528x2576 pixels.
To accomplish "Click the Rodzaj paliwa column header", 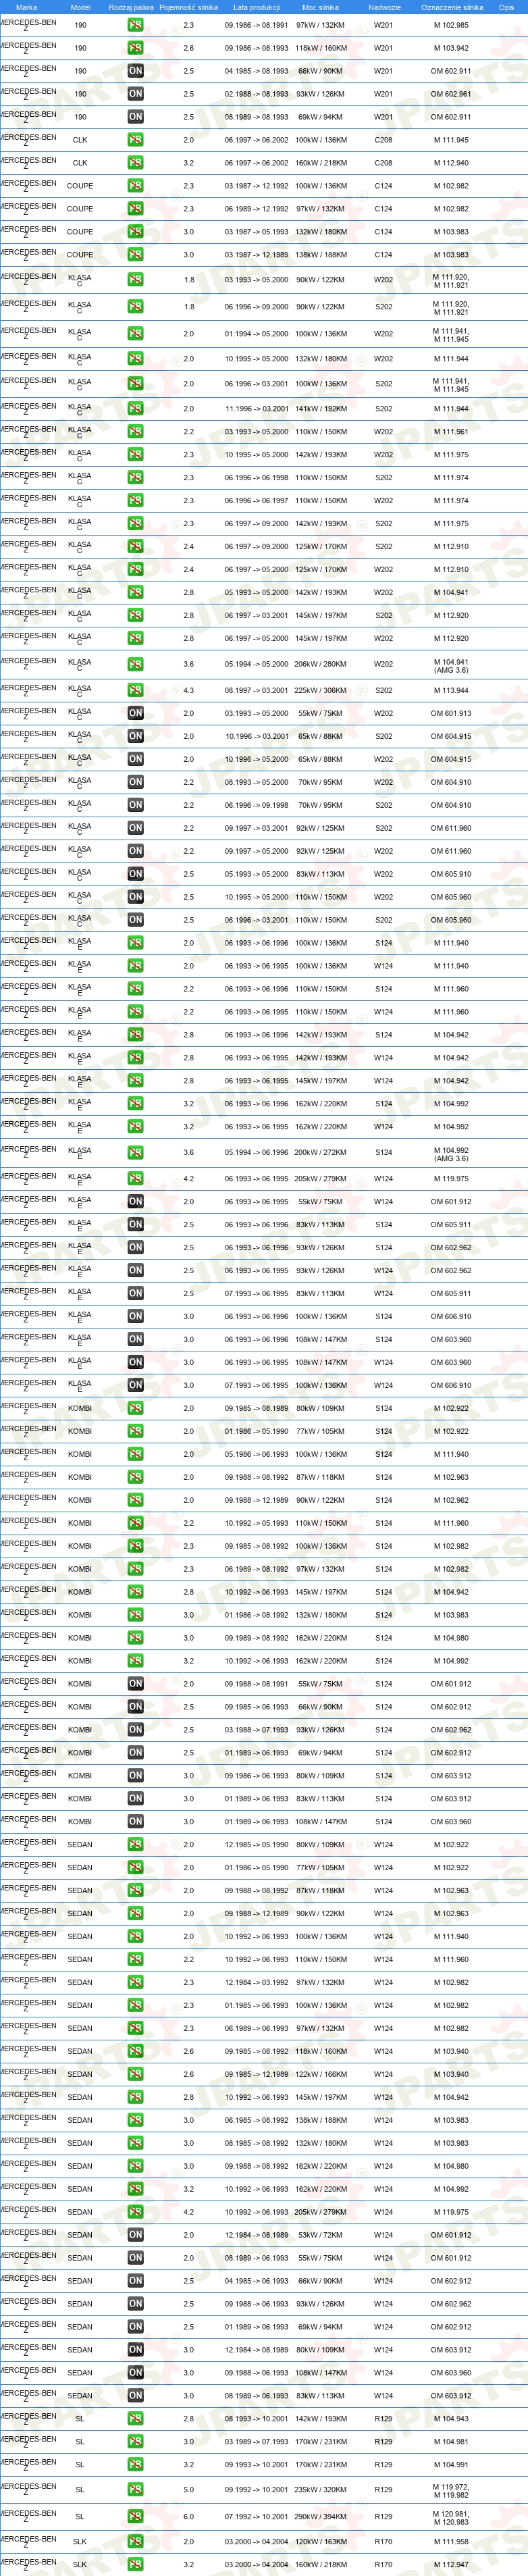I will [x=131, y=7].
